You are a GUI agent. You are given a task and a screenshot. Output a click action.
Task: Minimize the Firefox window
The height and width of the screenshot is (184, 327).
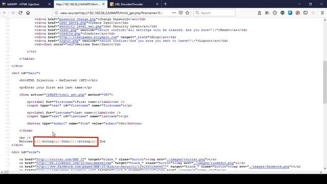[x=299, y=4]
